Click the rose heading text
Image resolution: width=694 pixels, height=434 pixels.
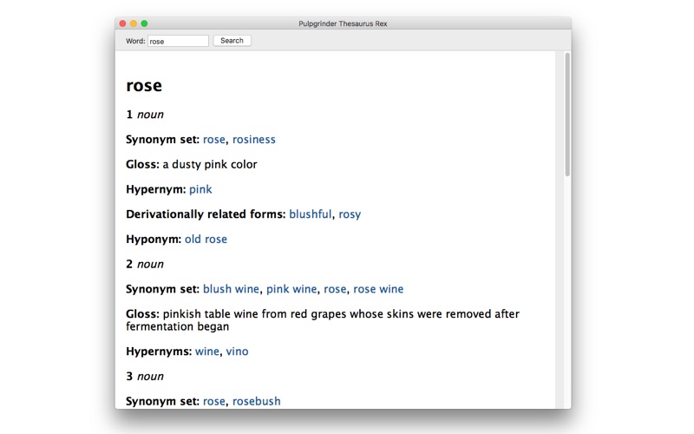(144, 85)
